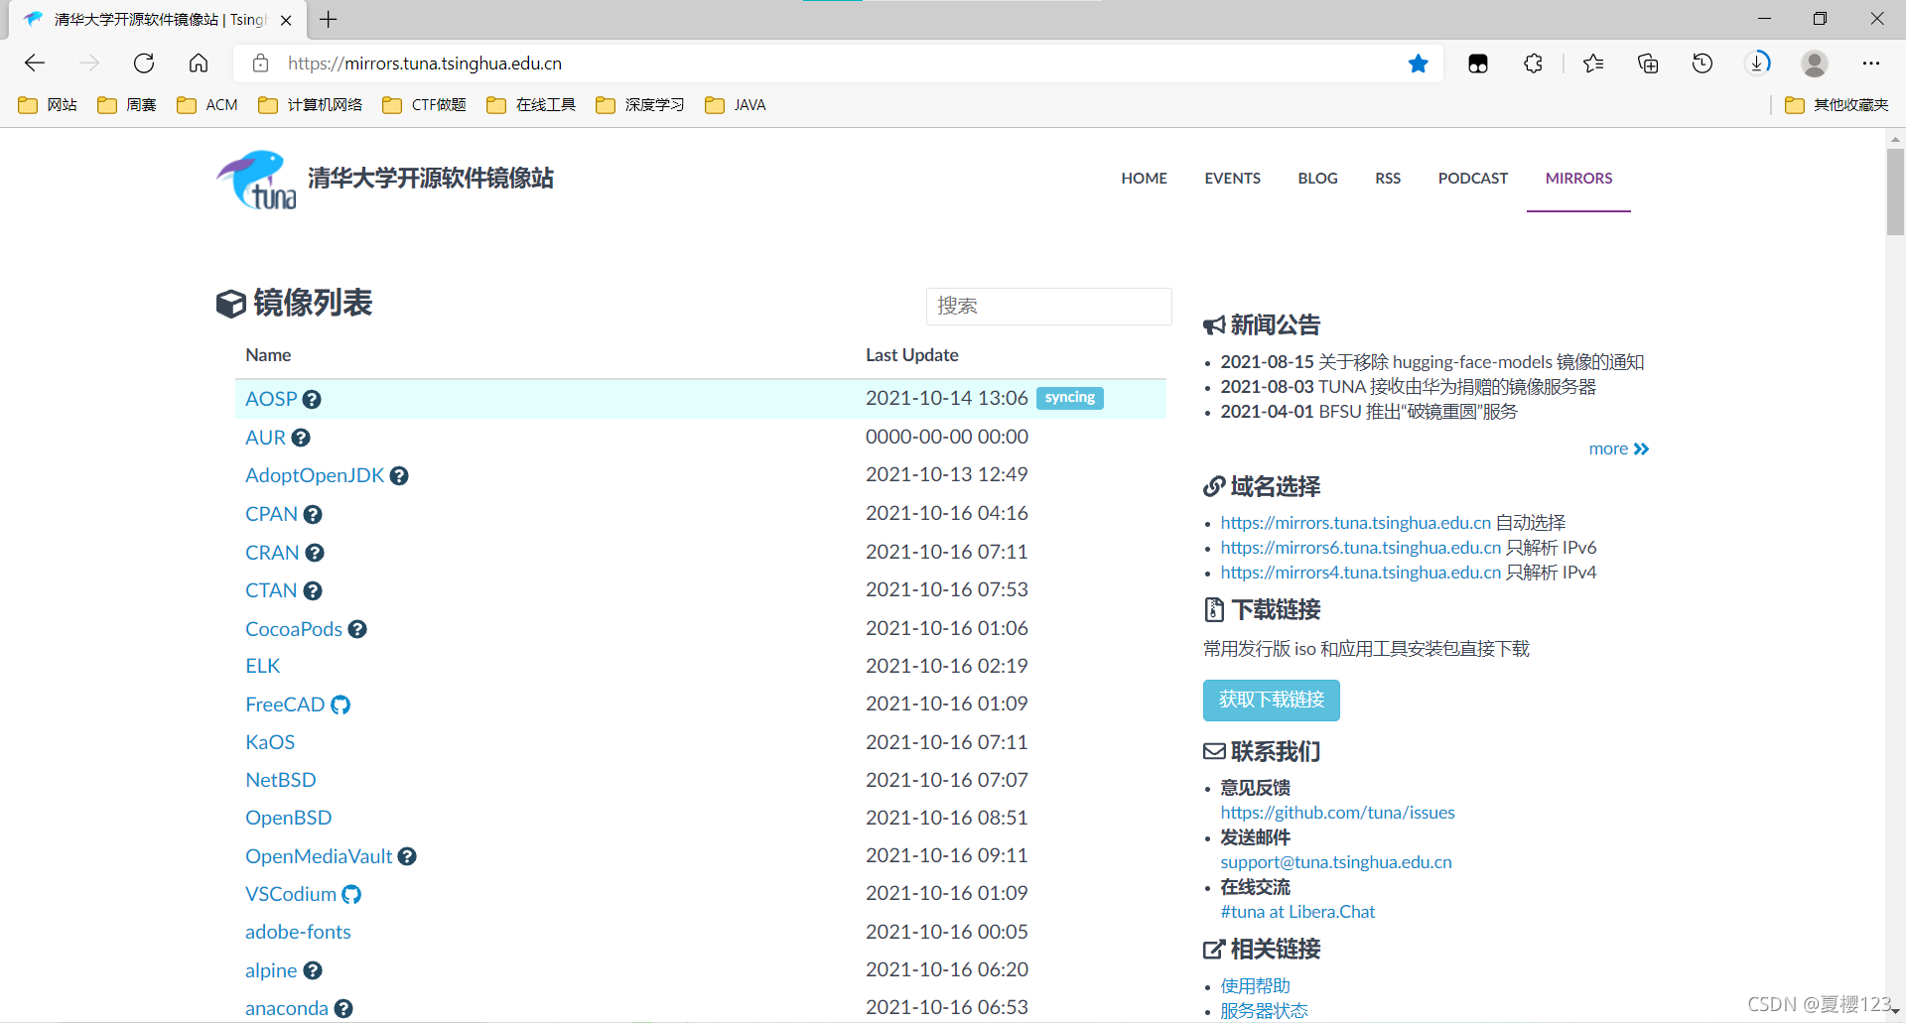The height and width of the screenshot is (1023, 1906).
Task: Click help icon next to AdoptOpenJDK
Action: click(399, 475)
